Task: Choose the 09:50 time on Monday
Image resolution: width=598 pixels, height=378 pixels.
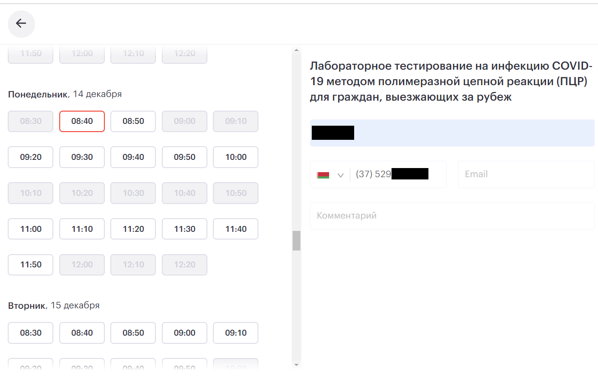Action: coord(184,157)
